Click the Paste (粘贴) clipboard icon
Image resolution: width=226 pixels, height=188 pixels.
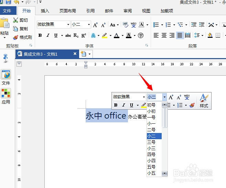[4, 23]
